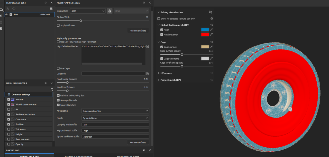Screen dimensions: 329x157
Task: Enable the Apply Diffusion checkbox
Action: [x=58, y=26]
